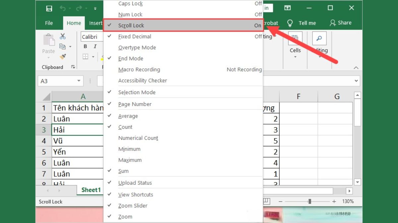Toggle Italic formatting

[x=95, y=47]
